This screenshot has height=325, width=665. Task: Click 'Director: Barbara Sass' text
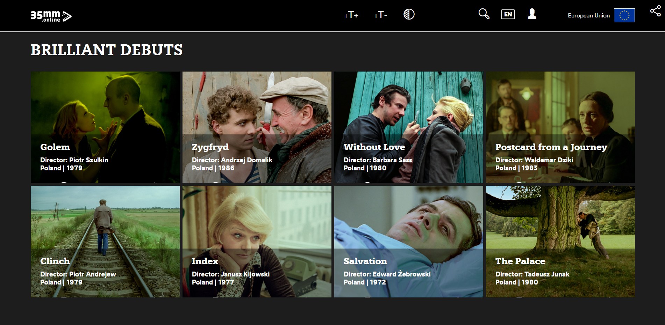coord(378,160)
